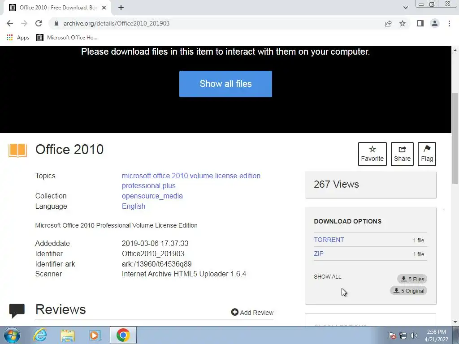Expand the tab search dropdown arrow
The height and width of the screenshot is (344, 459).
pyautogui.click(x=405, y=8)
